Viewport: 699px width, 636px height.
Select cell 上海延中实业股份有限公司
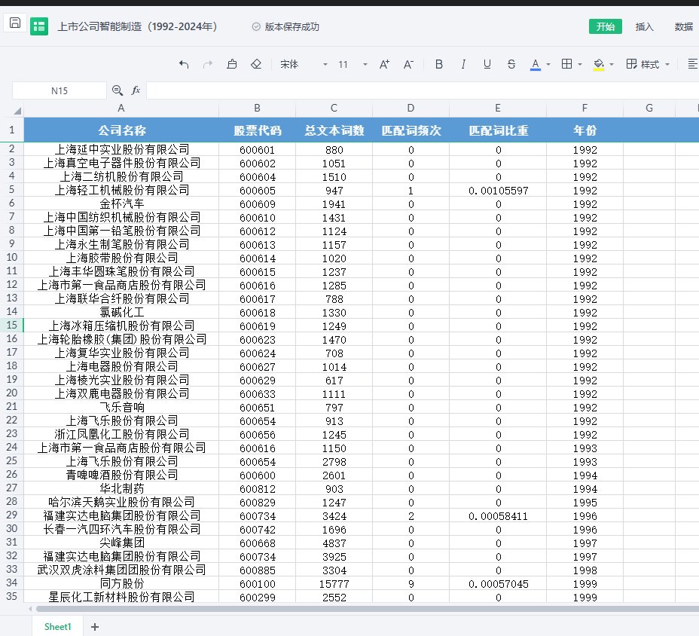[121, 149]
